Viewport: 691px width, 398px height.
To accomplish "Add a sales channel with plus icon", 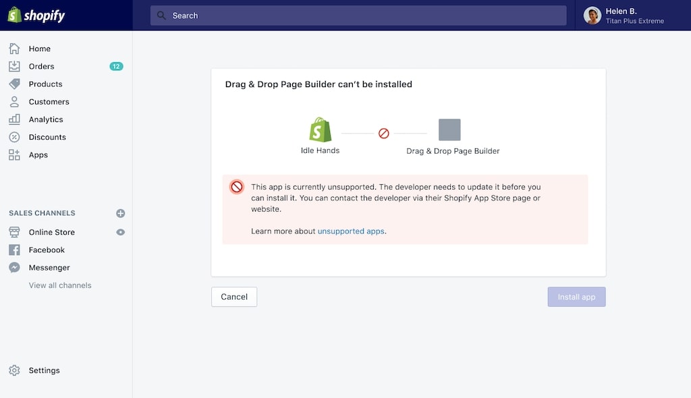I will [x=120, y=213].
